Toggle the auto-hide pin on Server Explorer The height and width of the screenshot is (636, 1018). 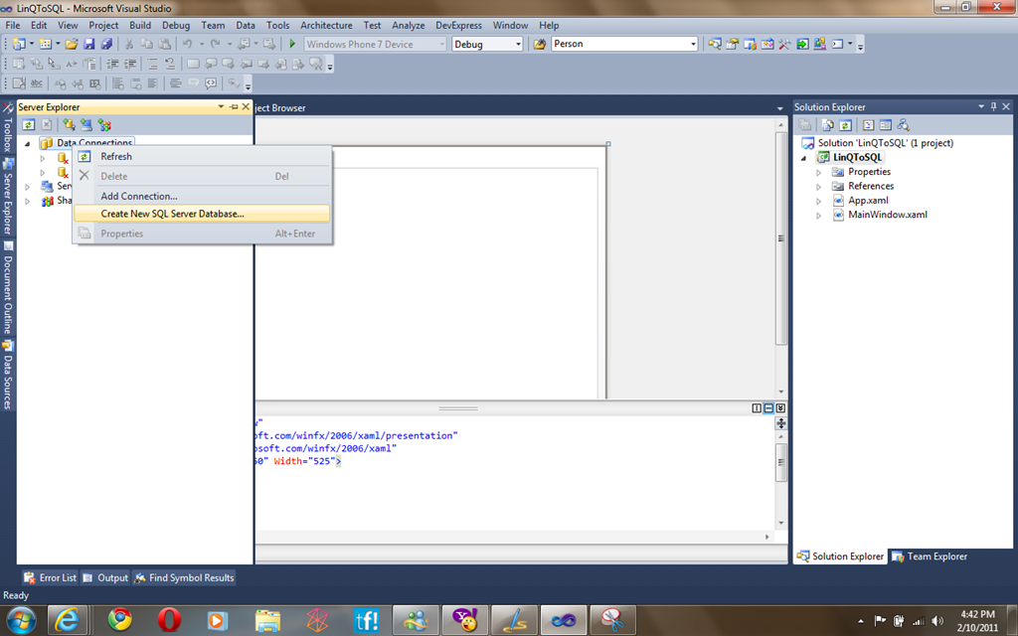[x=234, y=107]
